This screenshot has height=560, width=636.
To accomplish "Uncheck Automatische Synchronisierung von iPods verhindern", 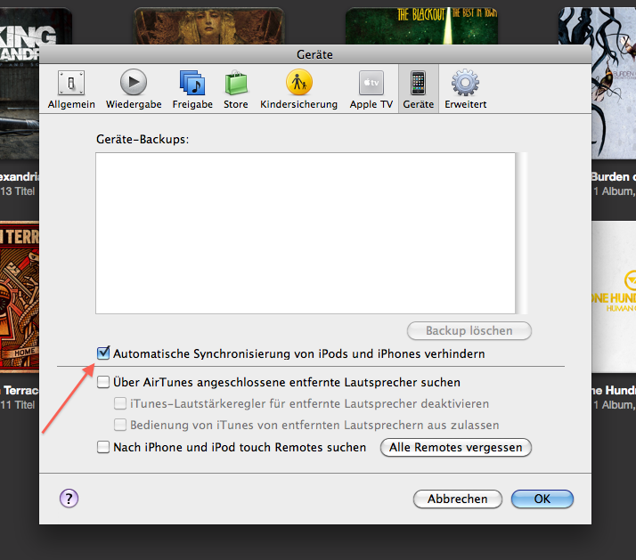I will [x=103, y=353].
